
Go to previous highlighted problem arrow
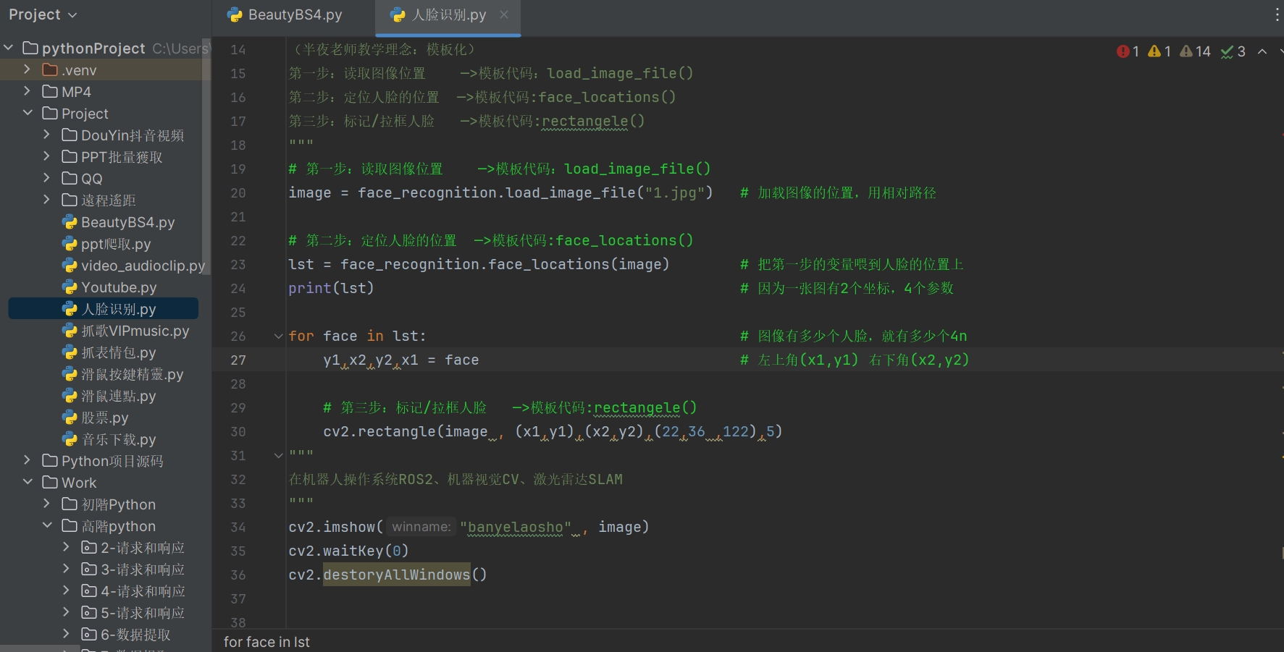point(1262,51)
